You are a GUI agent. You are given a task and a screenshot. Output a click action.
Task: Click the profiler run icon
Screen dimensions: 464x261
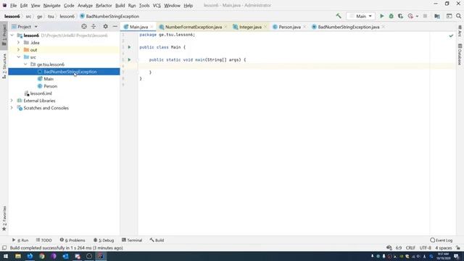(410, 16)
